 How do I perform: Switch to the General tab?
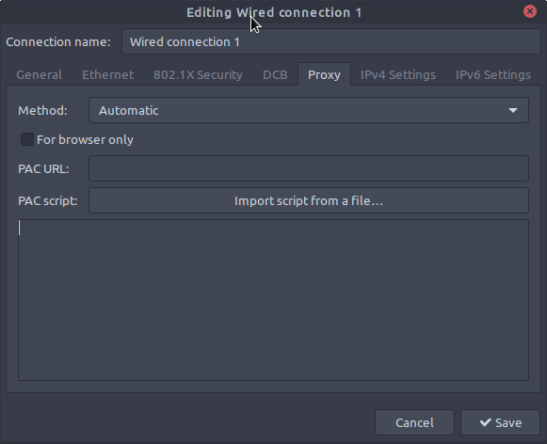tap(40, 74)
